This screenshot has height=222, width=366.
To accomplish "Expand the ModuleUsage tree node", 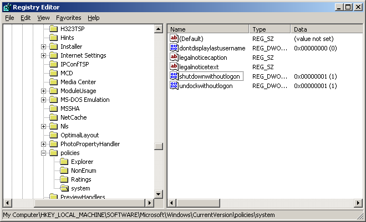I will tap(43, 91).
